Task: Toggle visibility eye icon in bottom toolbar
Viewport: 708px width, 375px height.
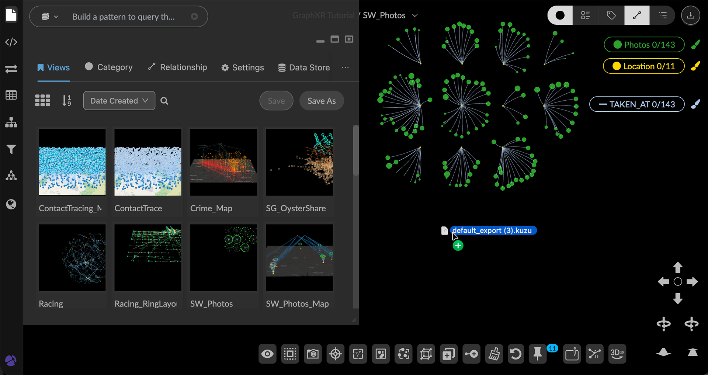Action: [267, 354]
